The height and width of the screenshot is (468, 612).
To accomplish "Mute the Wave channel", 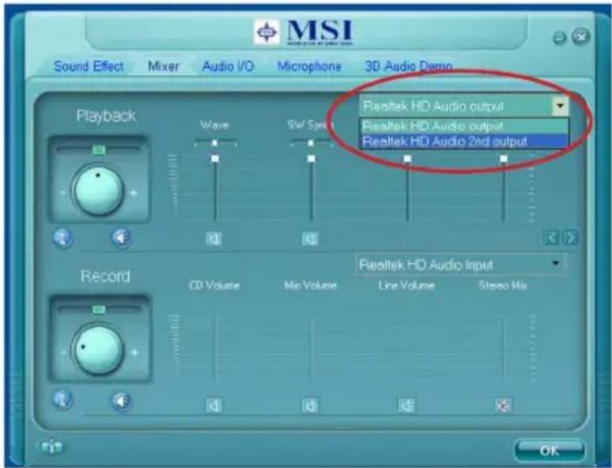I will 214,239.
